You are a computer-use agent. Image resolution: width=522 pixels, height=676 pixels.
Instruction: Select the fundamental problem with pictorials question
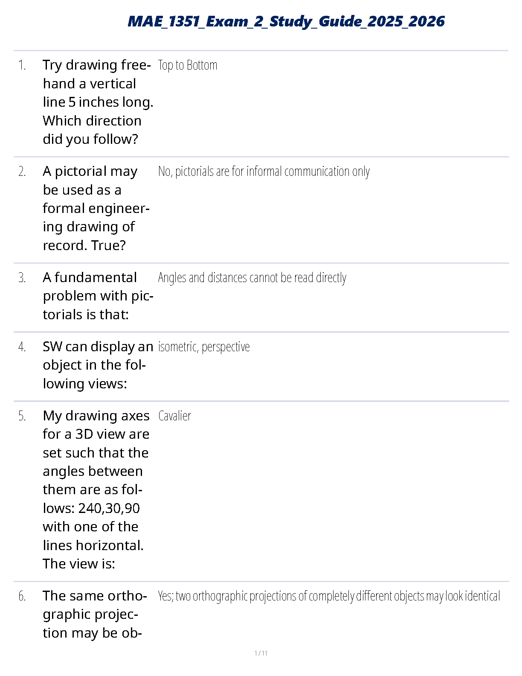[98, 296]
